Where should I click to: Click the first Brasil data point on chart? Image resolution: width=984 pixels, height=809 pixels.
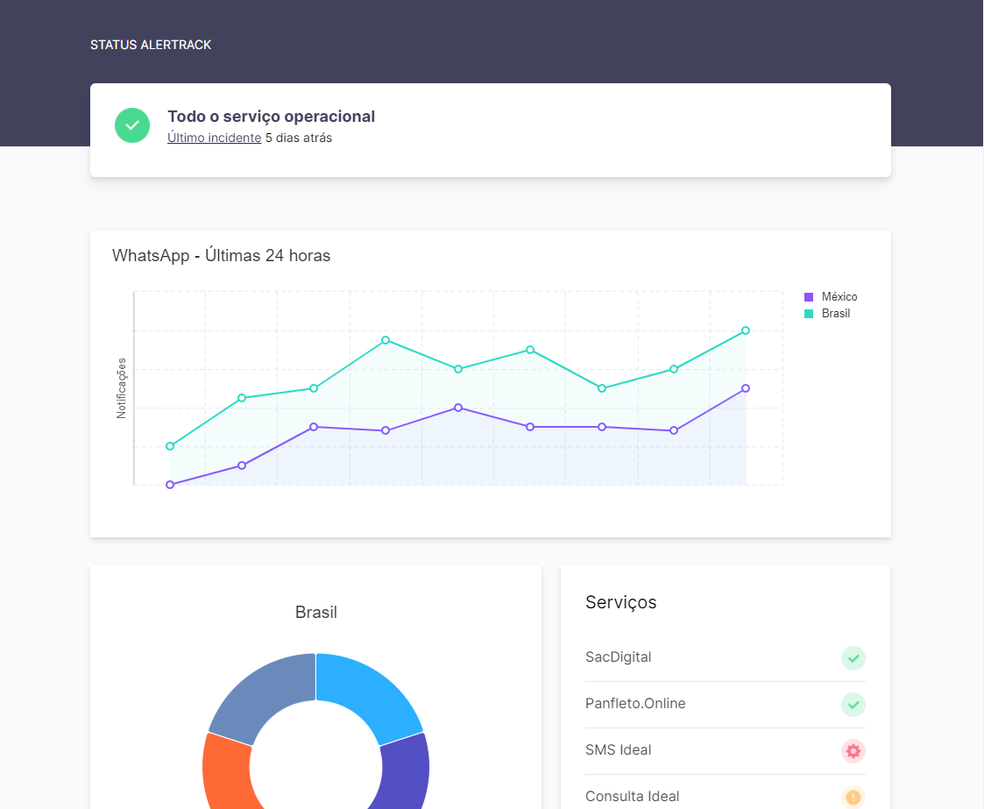170,446
